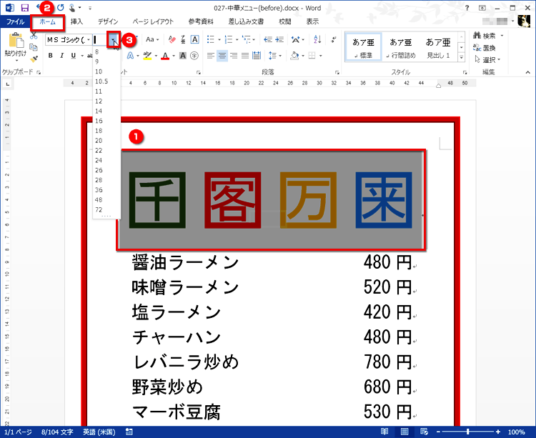Click the Decrease Indent icon
536x438 pixels.
click(x=268, y=39)
